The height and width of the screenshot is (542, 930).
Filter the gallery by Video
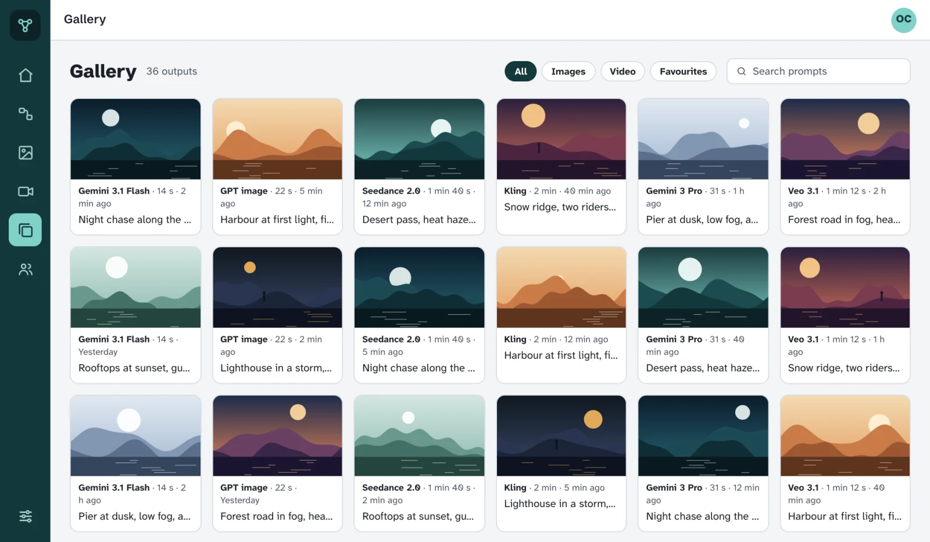click(623, 72)
